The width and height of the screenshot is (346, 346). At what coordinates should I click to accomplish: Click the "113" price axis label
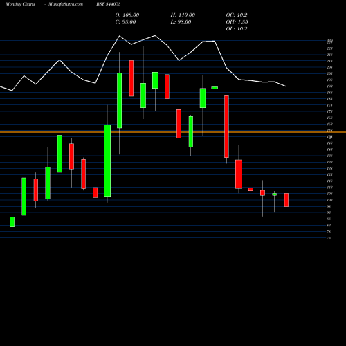tap(330, 188)
